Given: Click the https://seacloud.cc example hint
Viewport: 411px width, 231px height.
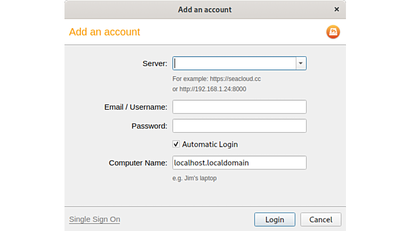Looking at the screenshot, I should [216, 79].
